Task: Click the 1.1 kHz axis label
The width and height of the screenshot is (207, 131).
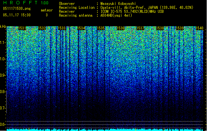Action: pyautogui.click(x=3, y=43)
